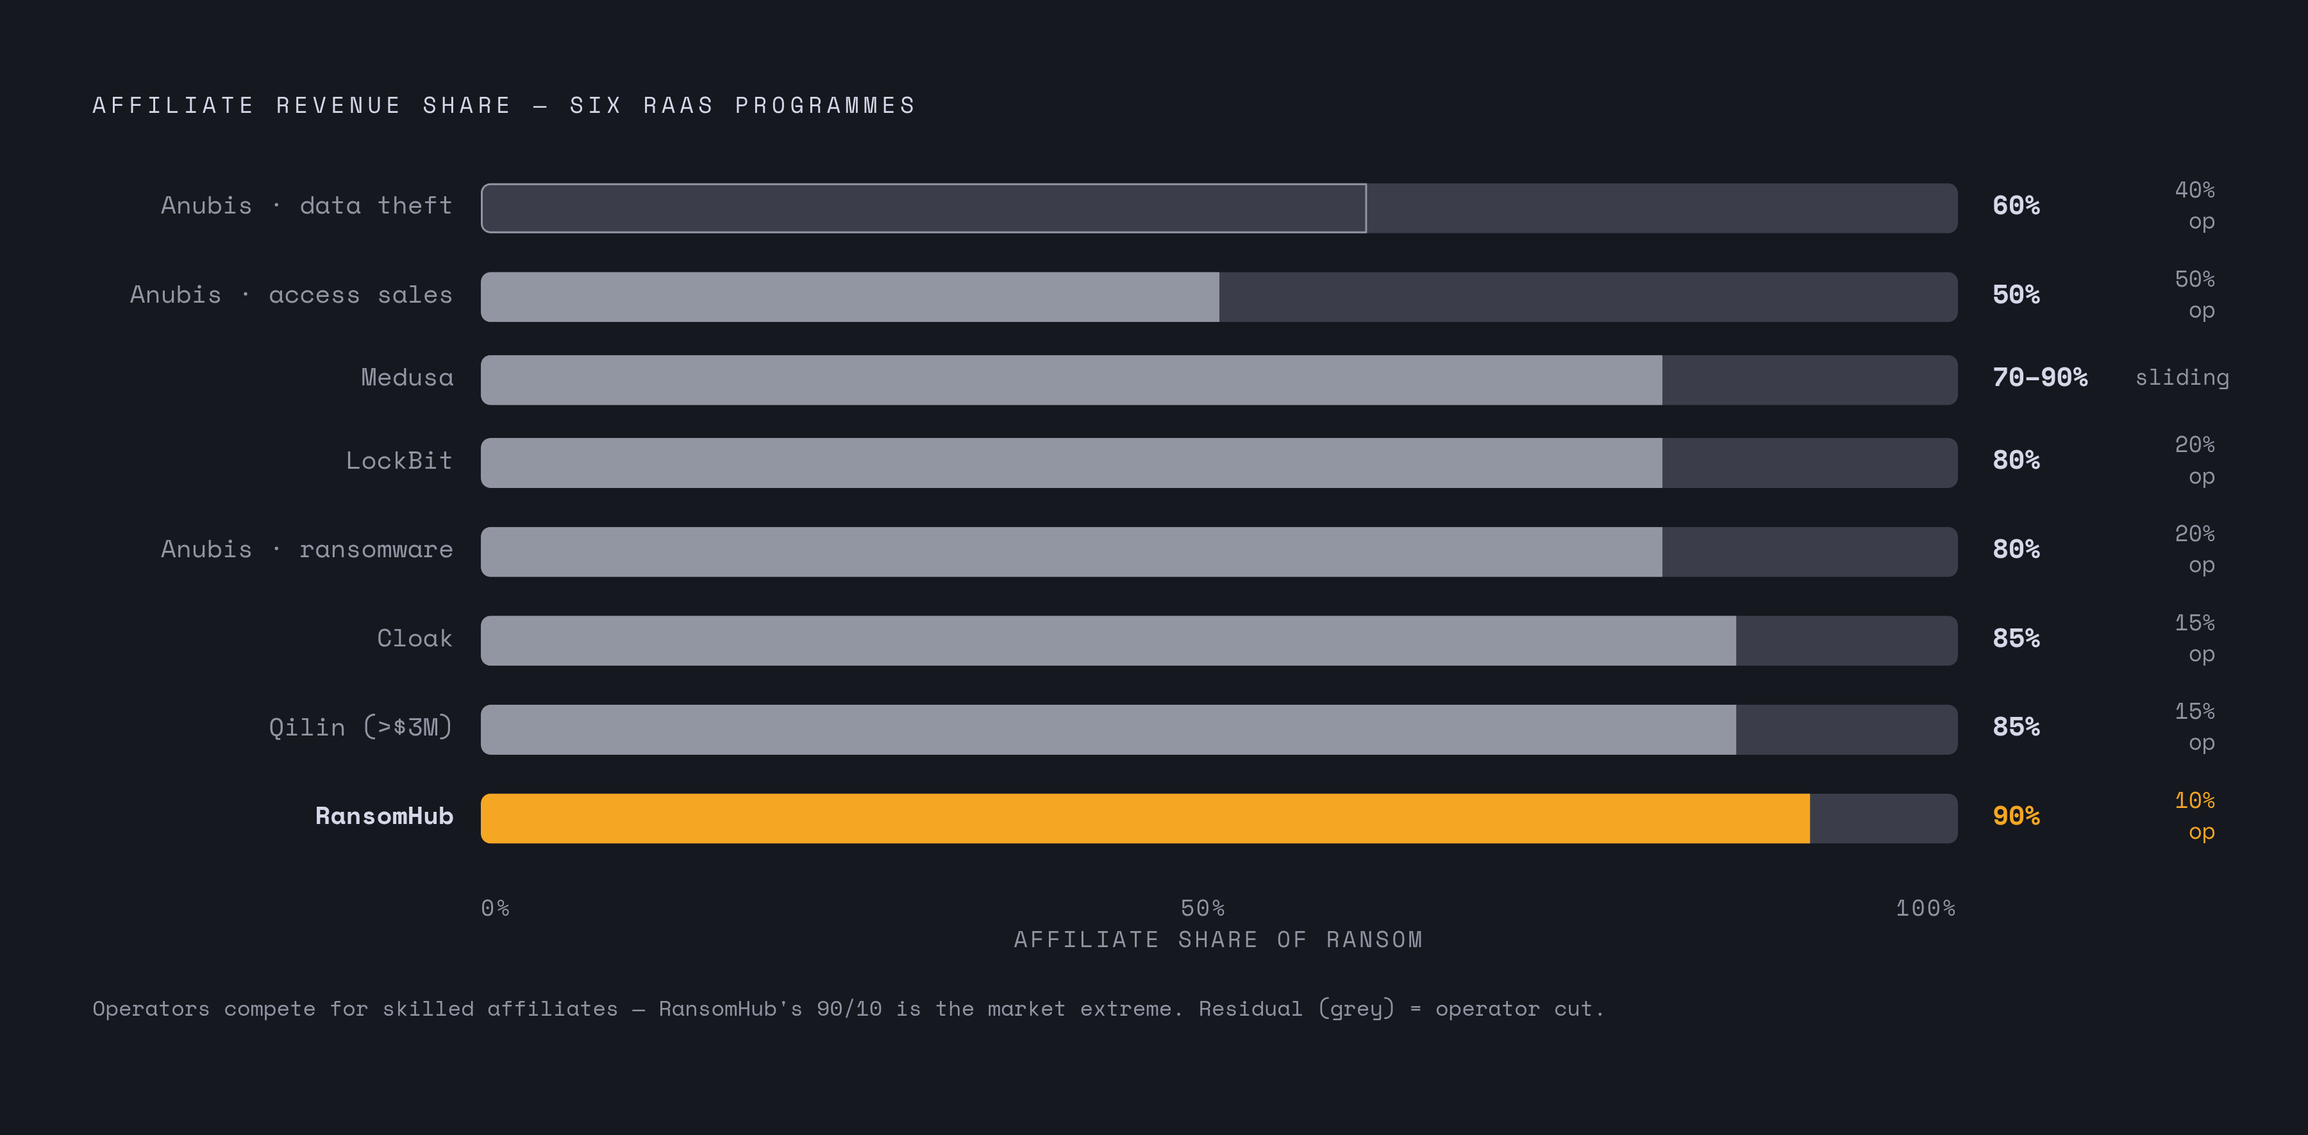The image size is (2308, 1135).
Task: Click the '15% op' note on the Qilin row
Action: (x=2195, y=727)
